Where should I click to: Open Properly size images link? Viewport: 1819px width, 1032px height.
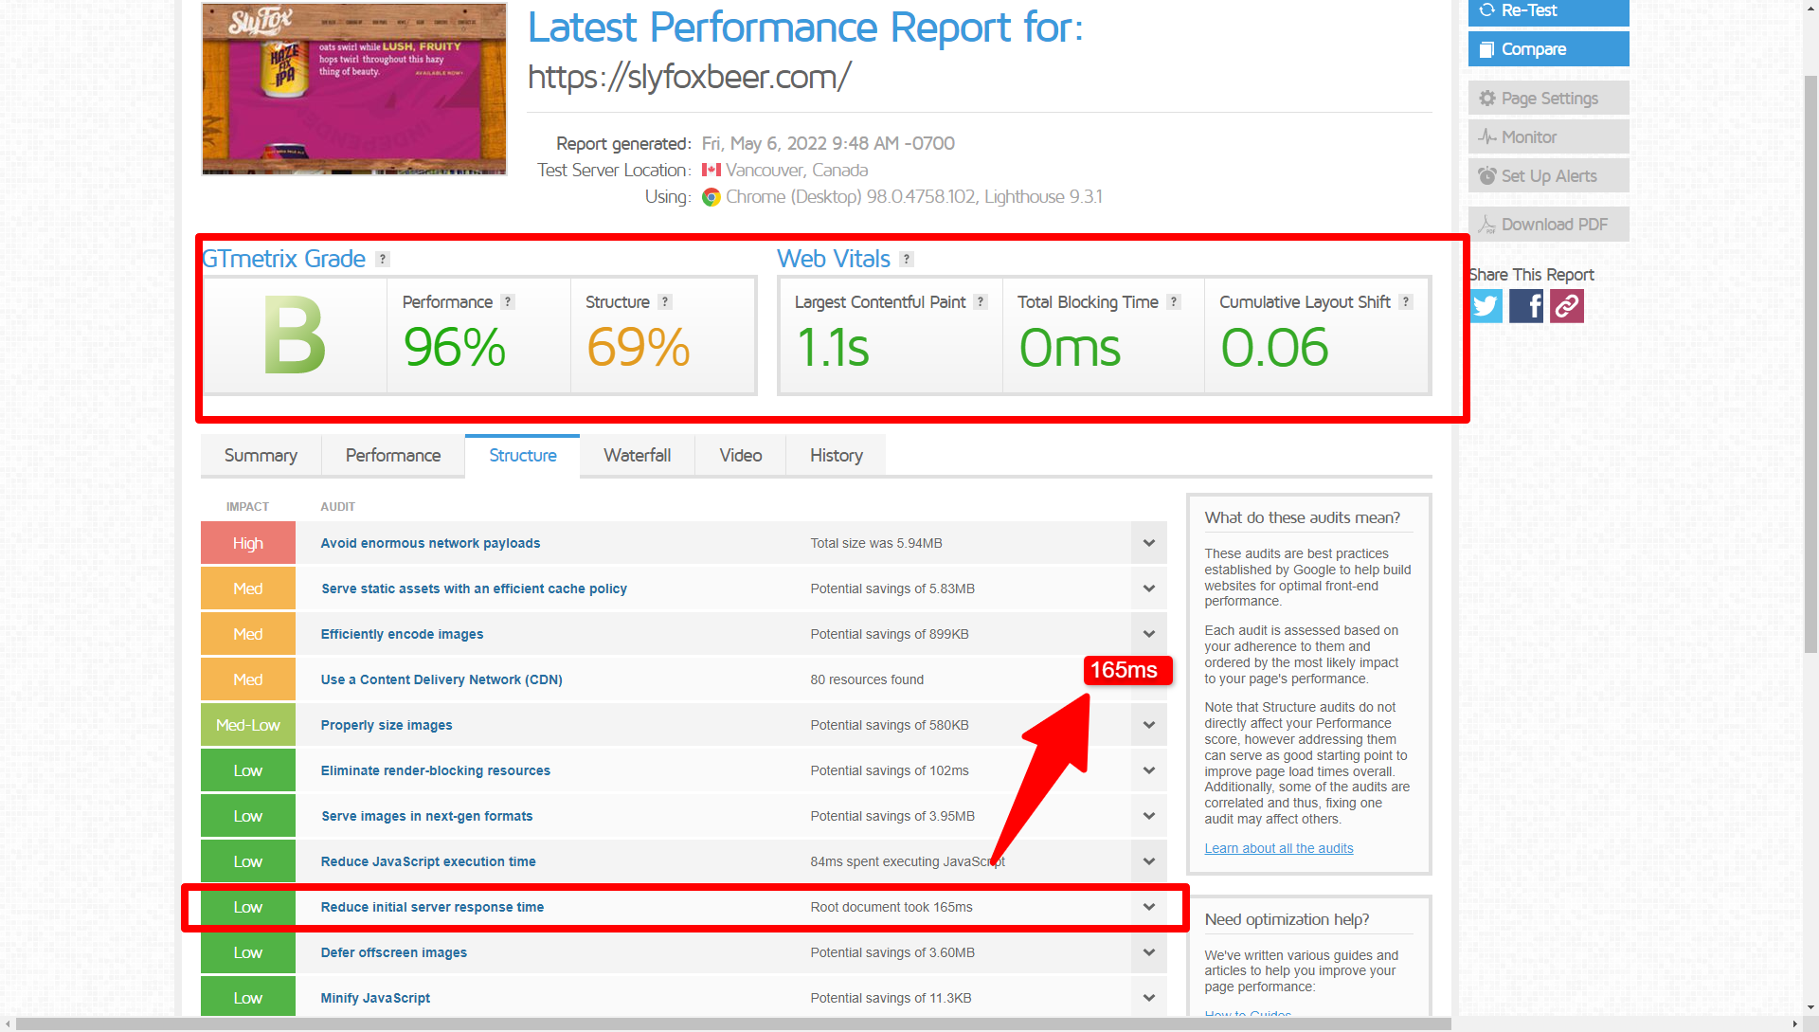pos(387,725)
